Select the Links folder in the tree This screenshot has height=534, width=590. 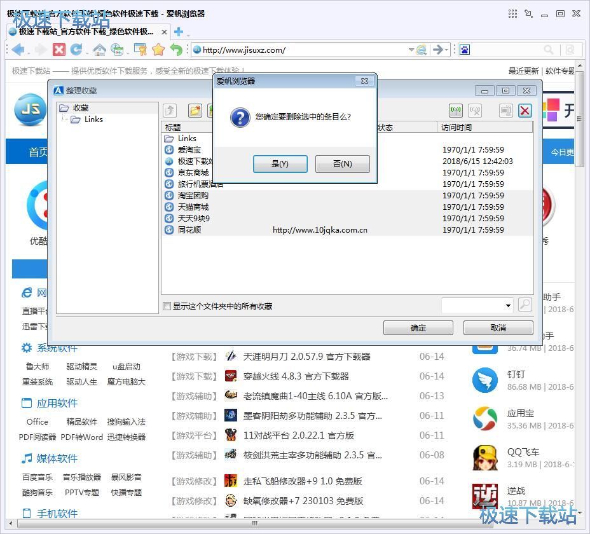pos(93,120)
